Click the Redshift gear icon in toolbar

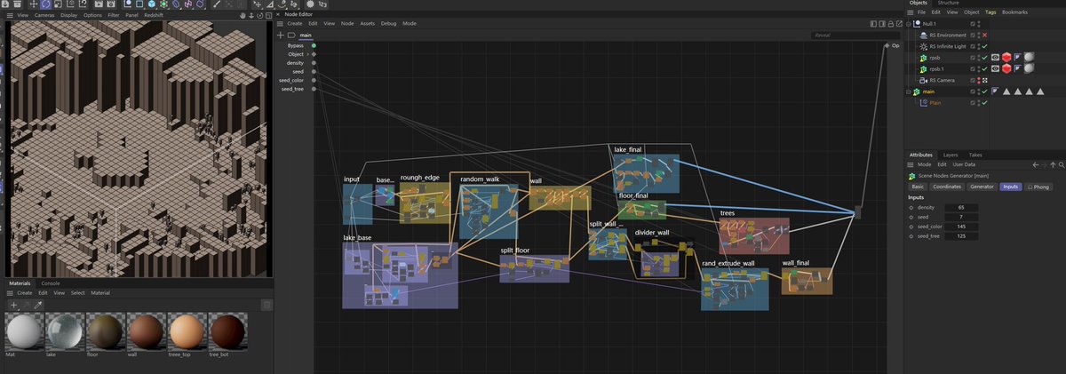pos(310,4)
